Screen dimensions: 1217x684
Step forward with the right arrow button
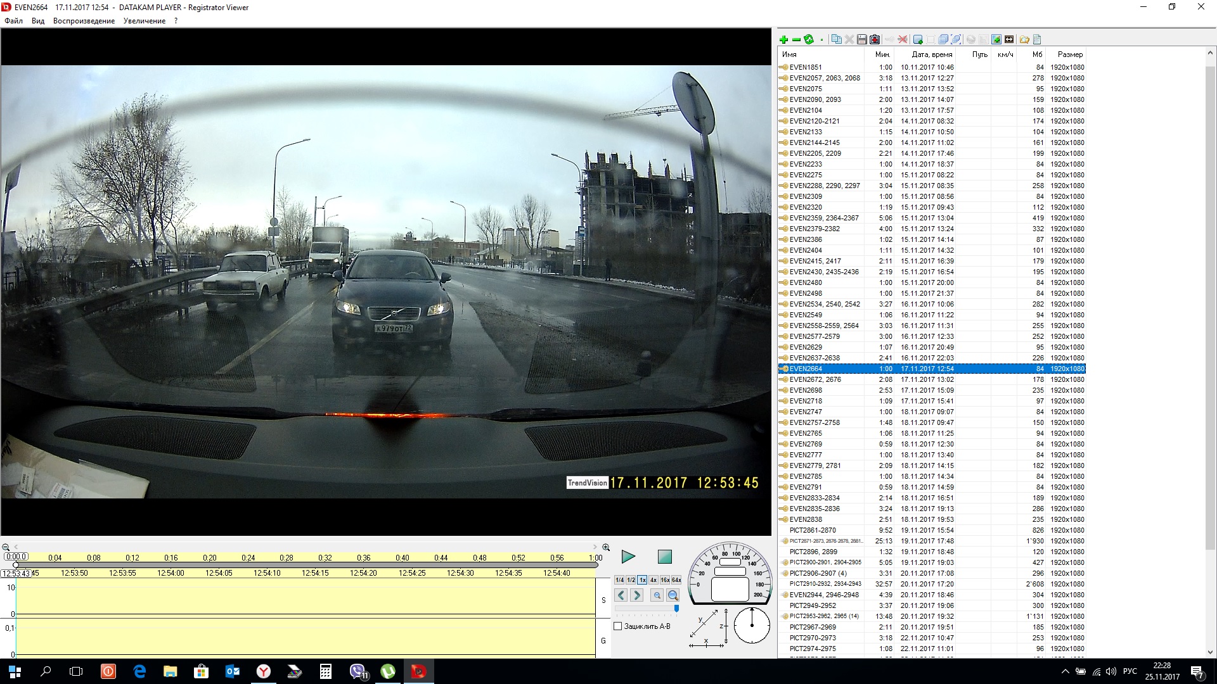[x=637, y=595]
